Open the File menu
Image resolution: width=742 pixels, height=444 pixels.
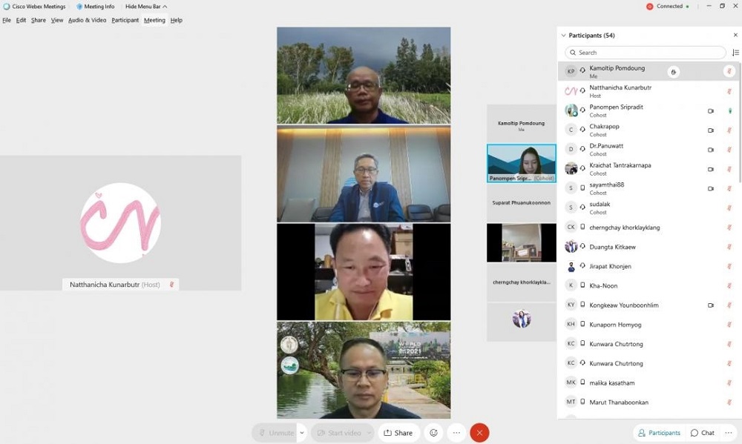(7, 20)
